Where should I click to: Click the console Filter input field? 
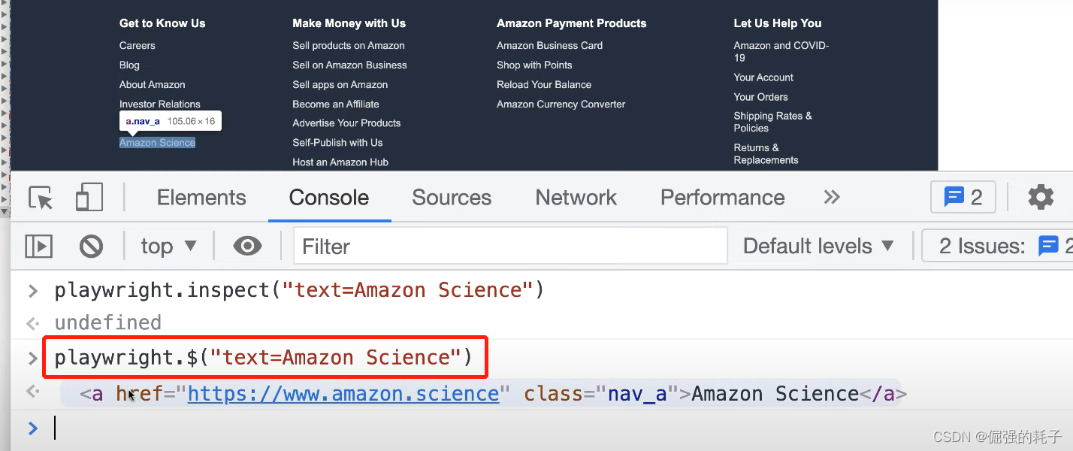click(x=510, y=246)
